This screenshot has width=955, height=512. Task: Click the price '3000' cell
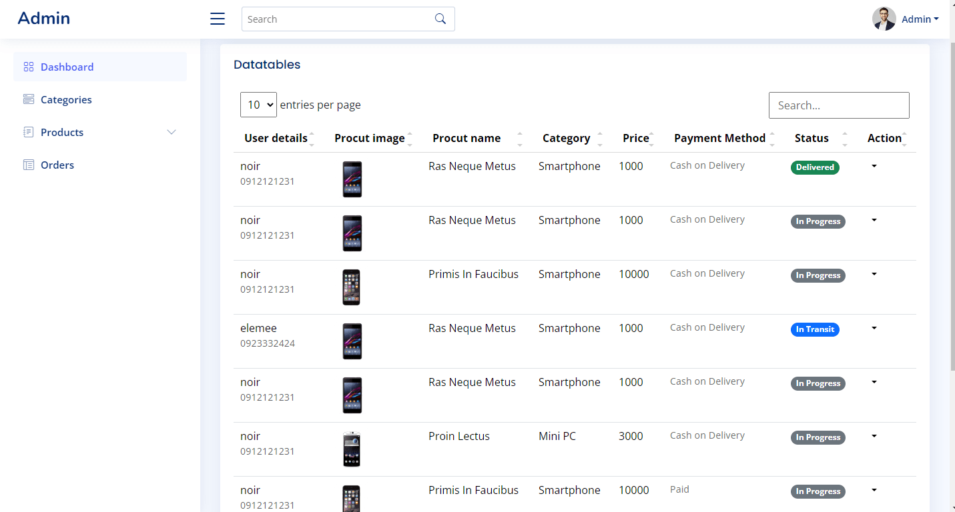631,436
